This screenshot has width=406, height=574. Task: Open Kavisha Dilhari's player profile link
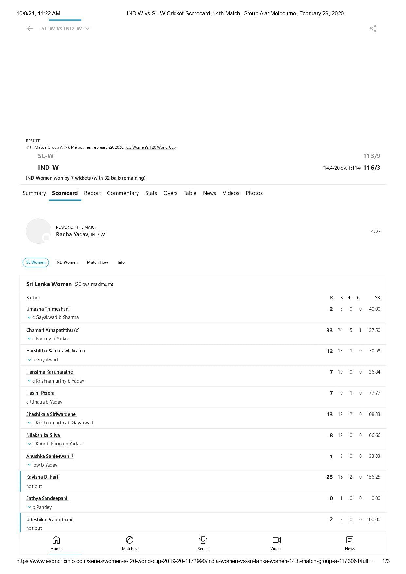43,477
